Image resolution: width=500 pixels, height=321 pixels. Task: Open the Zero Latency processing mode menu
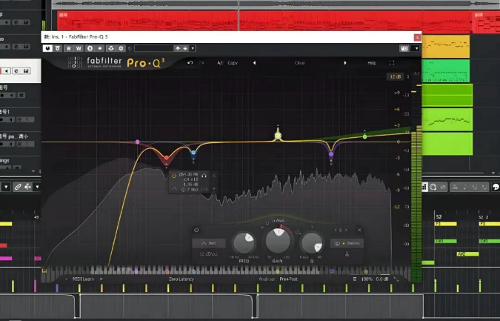[x=181, y=279]
